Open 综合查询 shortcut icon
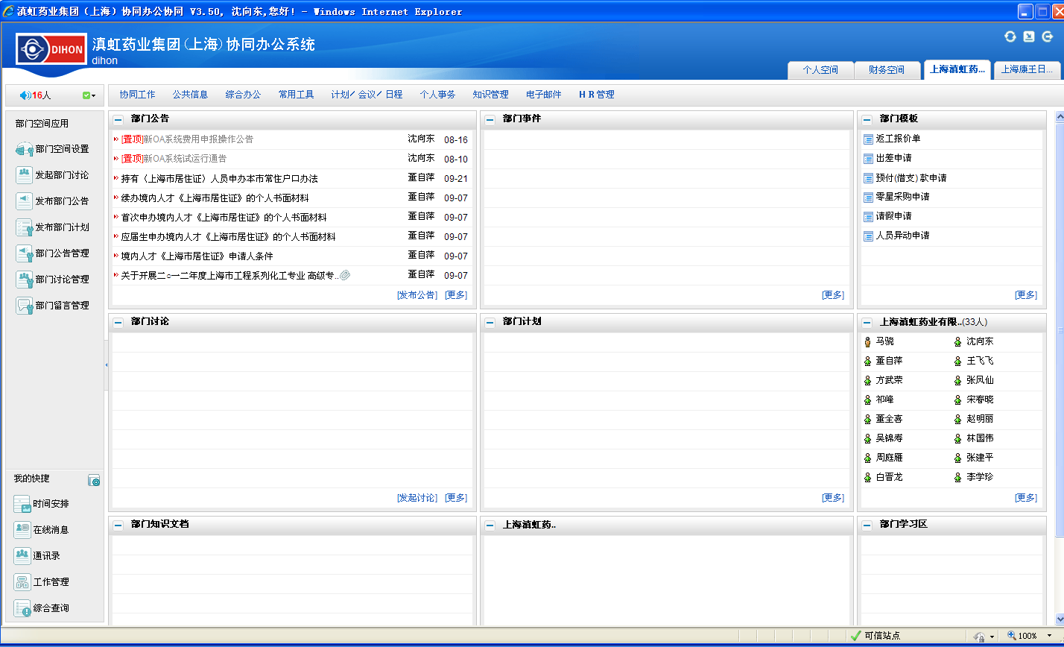The width and height of the screenshot is (1064, 647). coord(22,608)
